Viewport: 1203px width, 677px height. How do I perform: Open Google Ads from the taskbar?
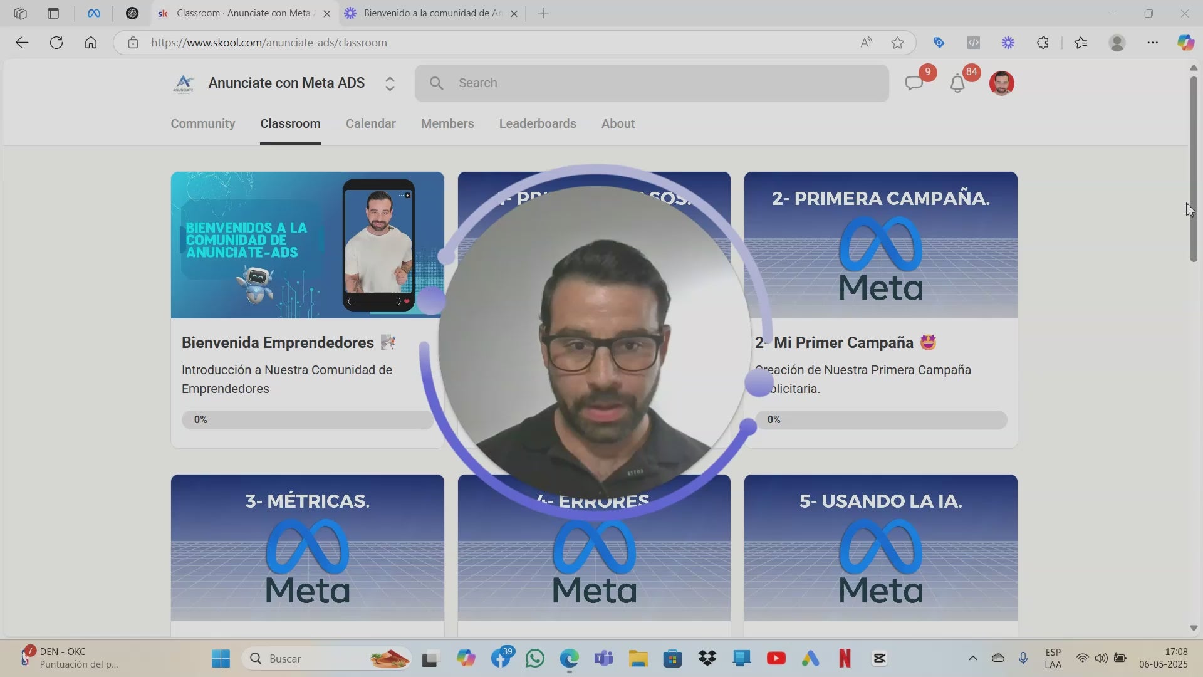(x=810, y=659)
